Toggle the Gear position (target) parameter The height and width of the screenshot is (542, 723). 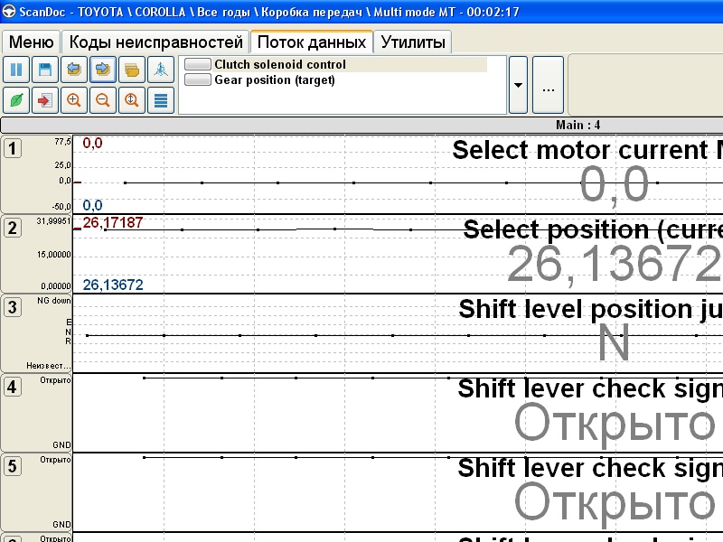(198, 79)
